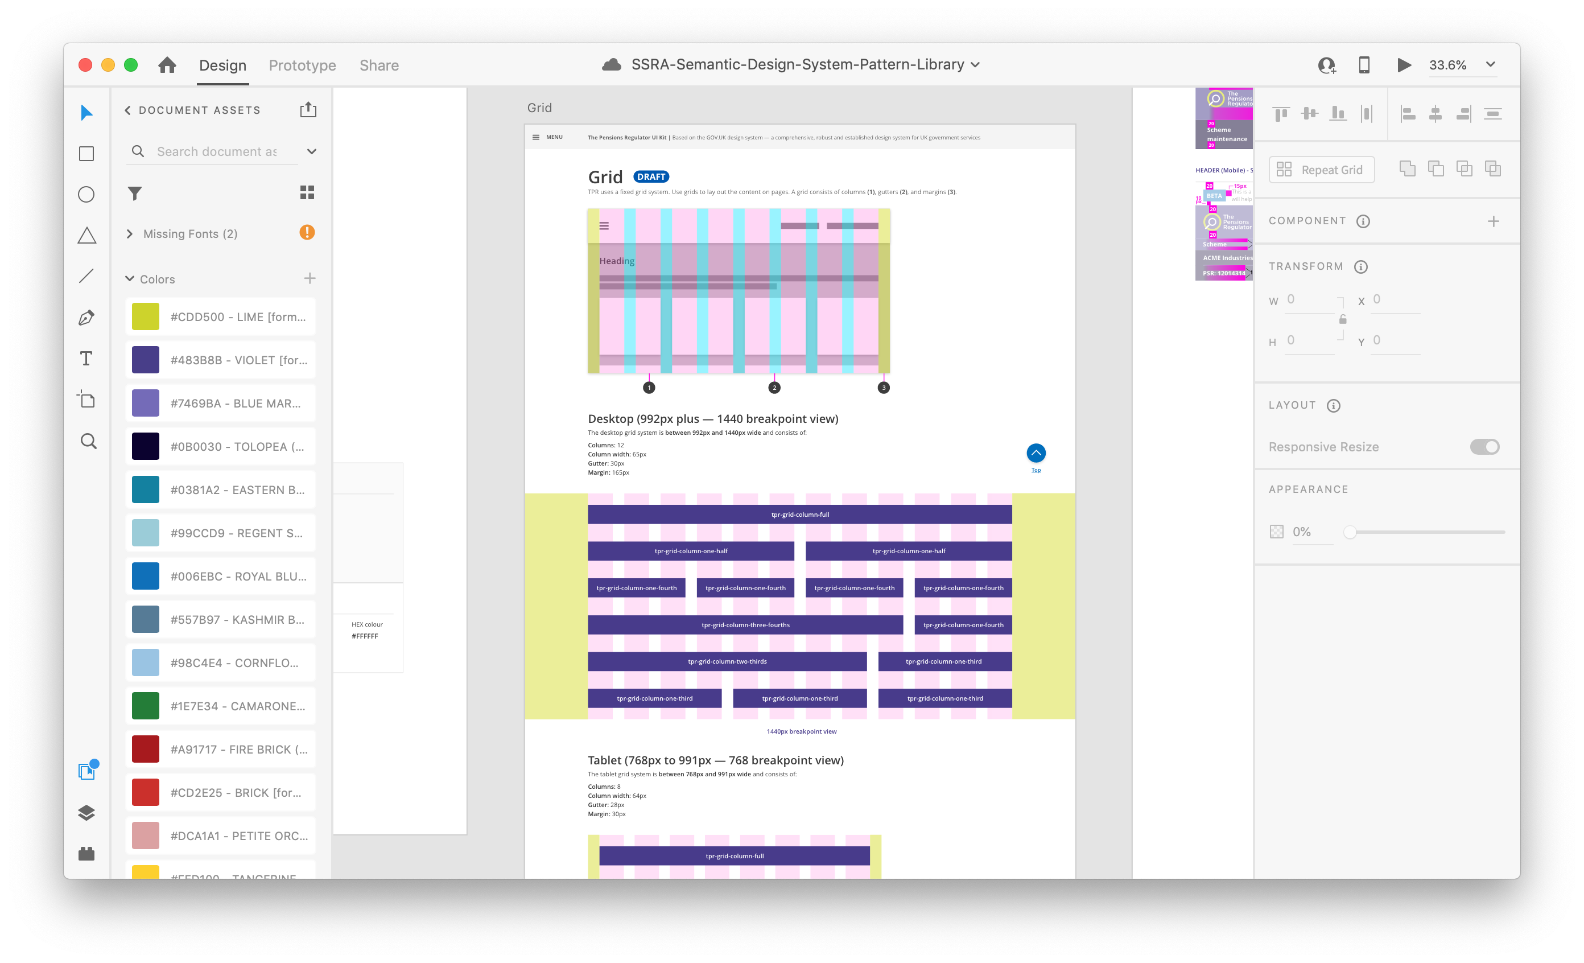Viewport: 1584px width, 963px height.
Task: Switch to the Prototype tab
Action: click(302, 65)
